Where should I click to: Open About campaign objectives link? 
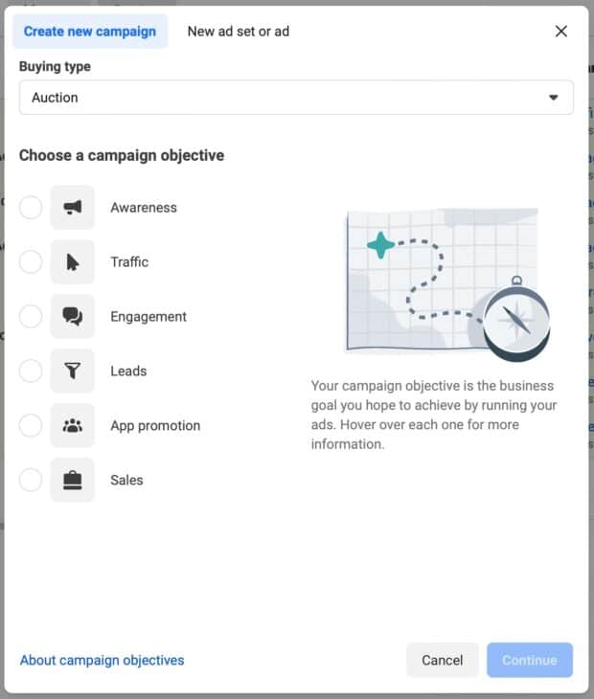(103, 660)
